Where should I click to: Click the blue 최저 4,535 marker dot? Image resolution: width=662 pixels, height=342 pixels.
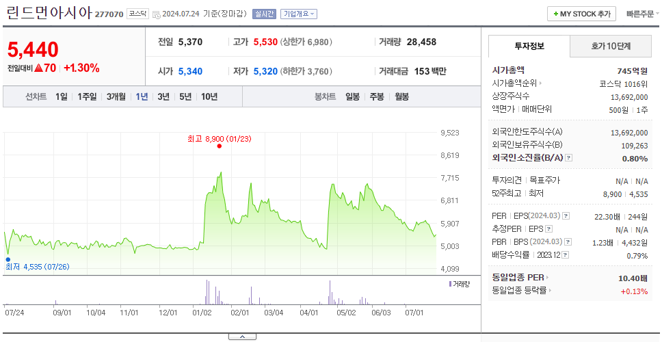[x=8, y=259]
